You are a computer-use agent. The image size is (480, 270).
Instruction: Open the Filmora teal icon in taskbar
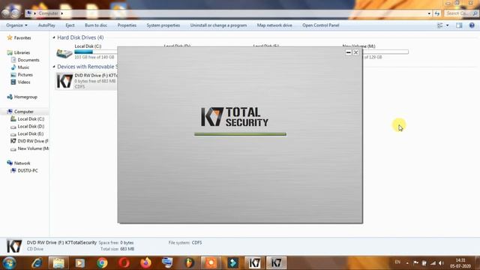click(x=233, y=263)
